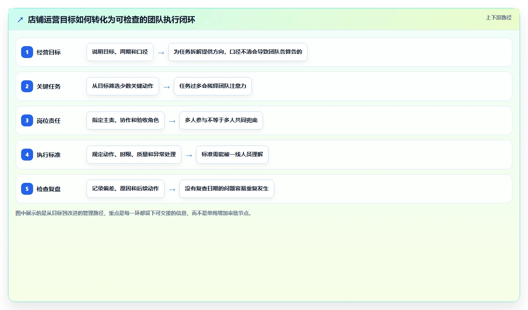Viewport: 528px width, 310px height.
Task: Click the number 2 badge for 关键任务
Action: (x=27, y=86)
